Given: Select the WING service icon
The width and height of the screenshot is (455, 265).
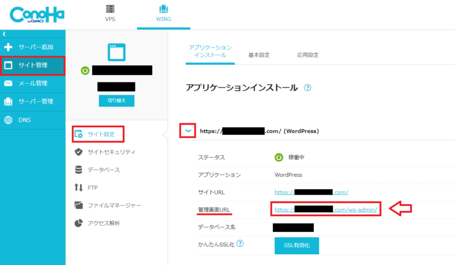Looking at the screenshot, I should point(163,9).
